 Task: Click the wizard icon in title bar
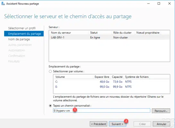[3, 4]
